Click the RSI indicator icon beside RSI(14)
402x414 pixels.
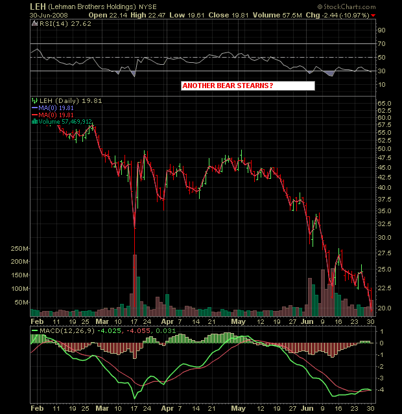point(34,23)
